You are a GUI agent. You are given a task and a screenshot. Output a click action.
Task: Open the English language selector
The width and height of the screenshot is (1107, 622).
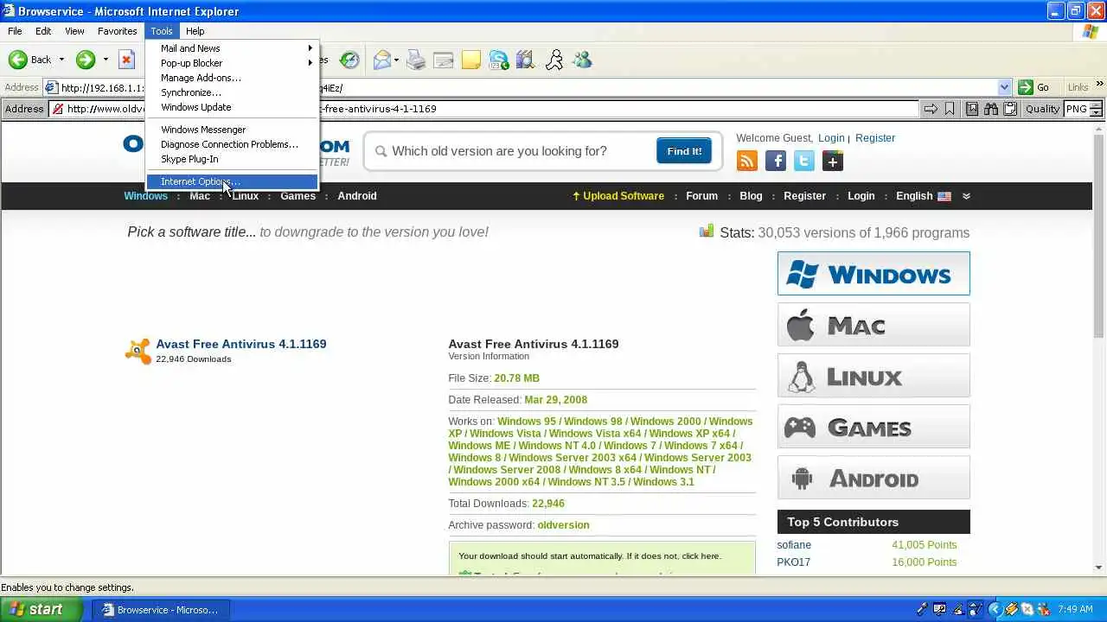923,196
